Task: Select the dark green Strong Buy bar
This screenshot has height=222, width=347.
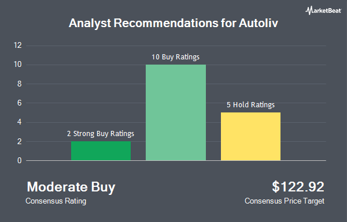Action: tap(101, 151)
